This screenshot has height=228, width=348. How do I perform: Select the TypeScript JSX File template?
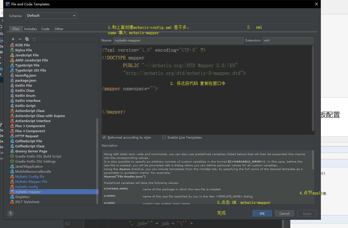click(54, 71)
